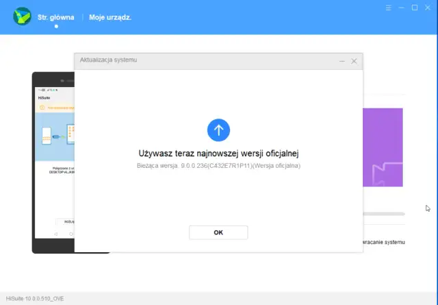Close the HiSuite main window
The image size is (438, 305).
click(x=428, y=8)
